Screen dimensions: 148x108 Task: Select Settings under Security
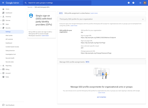[12, 32]
